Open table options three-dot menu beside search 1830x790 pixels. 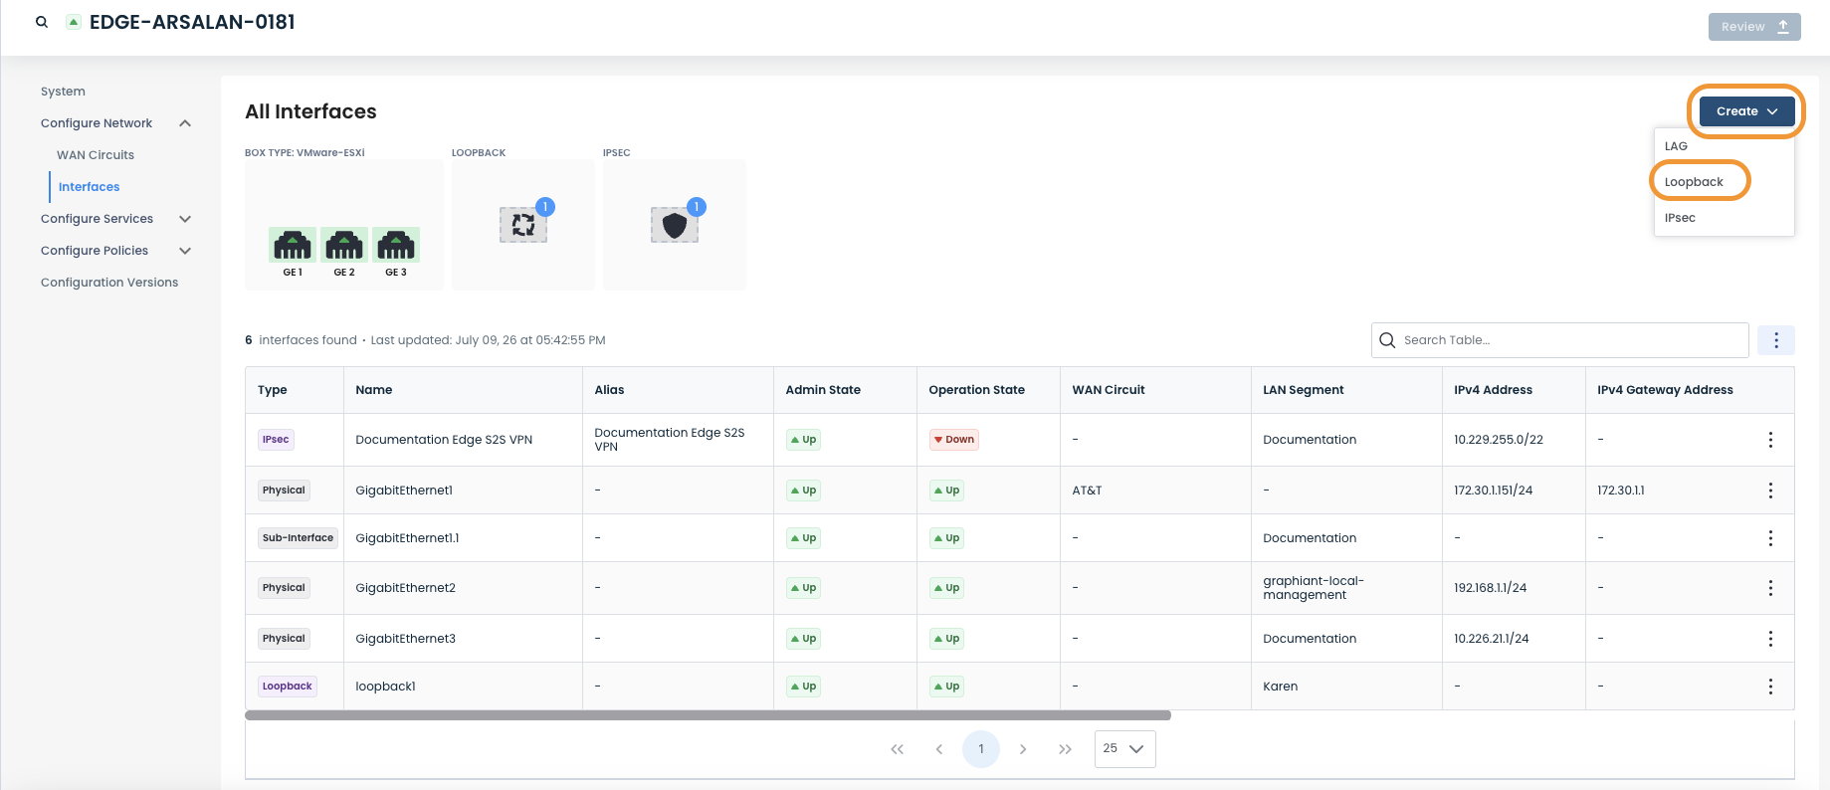pos(1776,340)
